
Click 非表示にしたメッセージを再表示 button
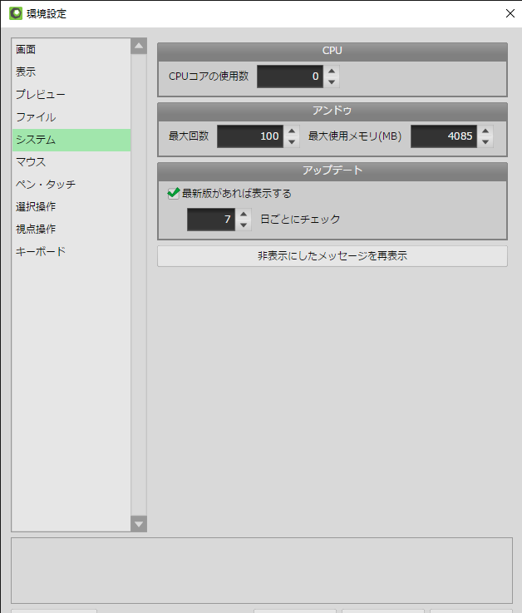[x=332, y=256]
